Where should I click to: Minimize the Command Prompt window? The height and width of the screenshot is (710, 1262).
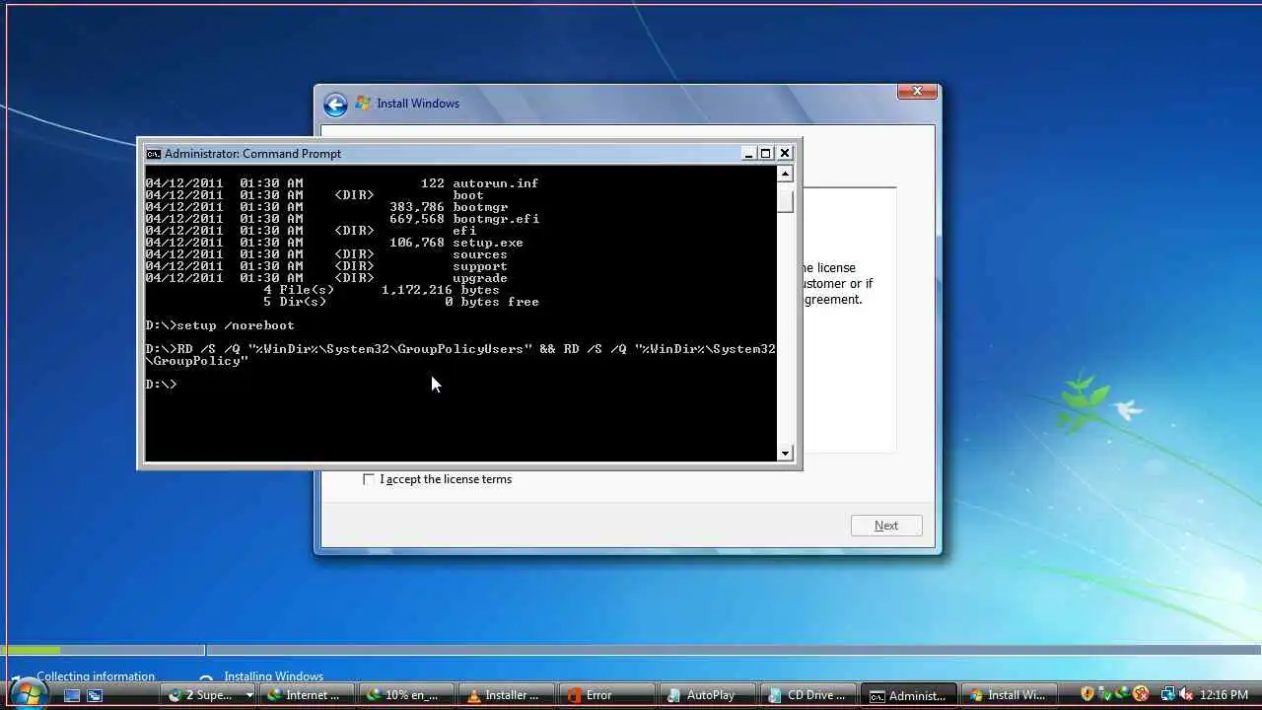pos(748,154)
